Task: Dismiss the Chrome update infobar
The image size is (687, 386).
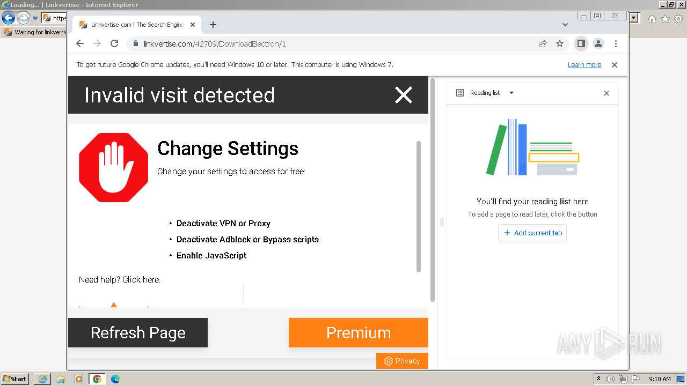Action: 615,65
